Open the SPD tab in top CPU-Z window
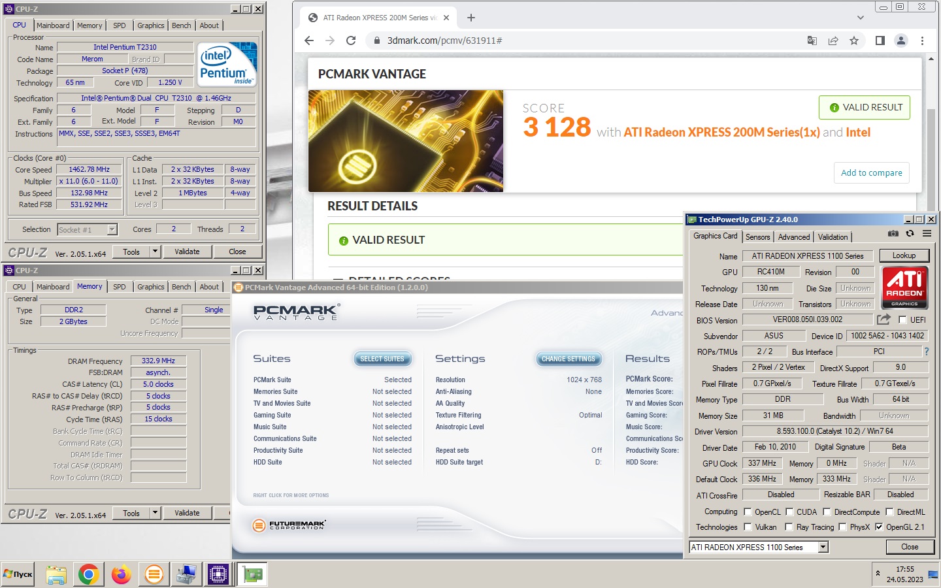This screenshot has height=588, width=941. click(120, 25)
